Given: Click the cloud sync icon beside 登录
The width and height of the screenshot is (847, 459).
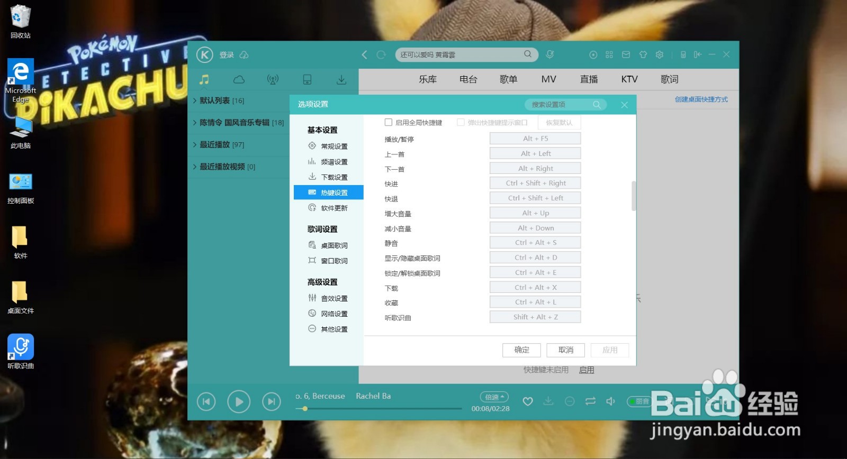Looking at the screenshot, I should click(x=244, y=55).
